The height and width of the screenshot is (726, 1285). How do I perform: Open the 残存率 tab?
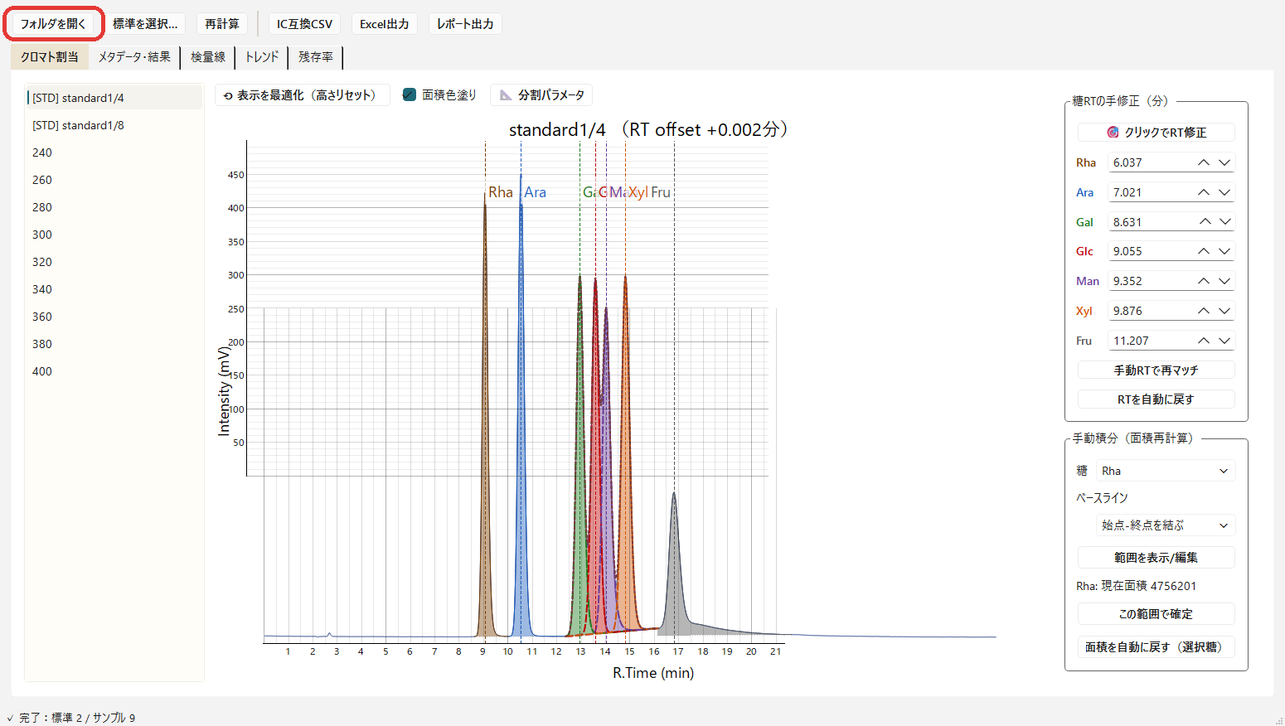click(x=316, y=57)
